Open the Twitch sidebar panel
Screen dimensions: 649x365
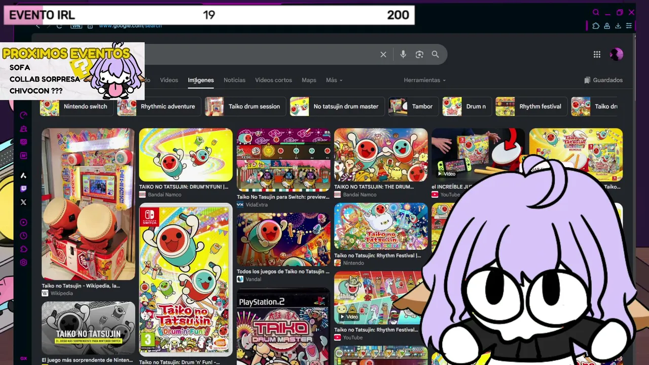tap(23, 189)
